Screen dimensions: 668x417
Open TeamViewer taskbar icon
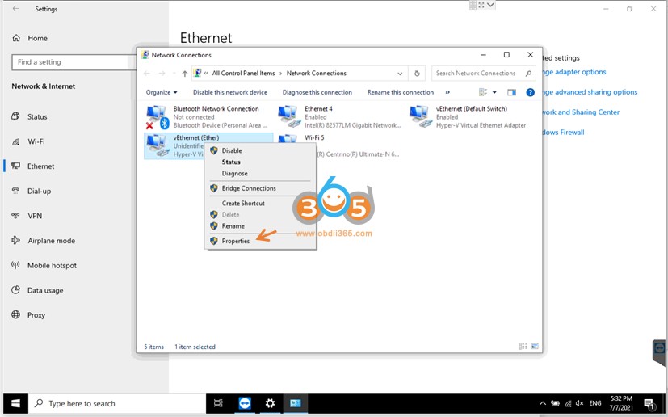point(245,403)
